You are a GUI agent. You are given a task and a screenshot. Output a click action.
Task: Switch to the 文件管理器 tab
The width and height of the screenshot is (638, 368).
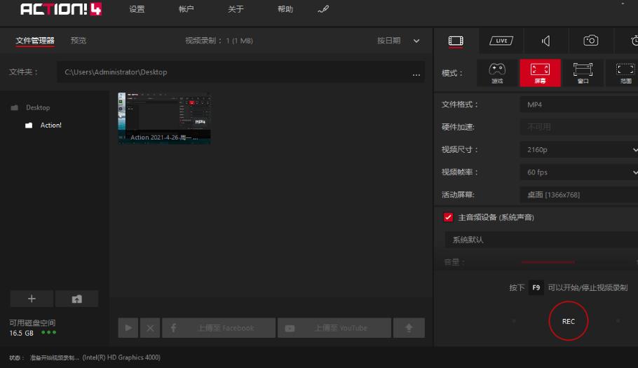coord(35,41)
